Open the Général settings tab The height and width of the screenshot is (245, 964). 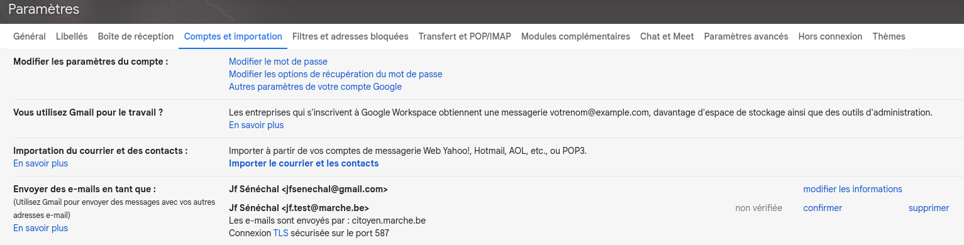point(30,36)
